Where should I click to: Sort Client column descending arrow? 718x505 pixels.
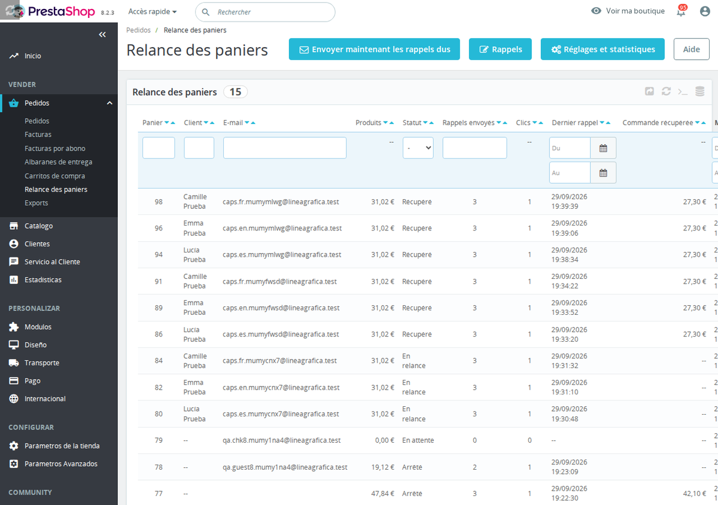coord(206,123)
